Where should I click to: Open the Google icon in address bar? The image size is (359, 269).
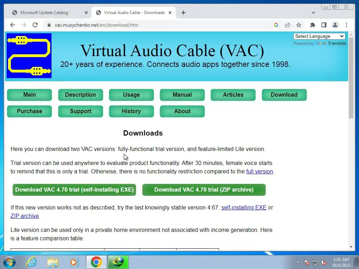click(276, 25)
